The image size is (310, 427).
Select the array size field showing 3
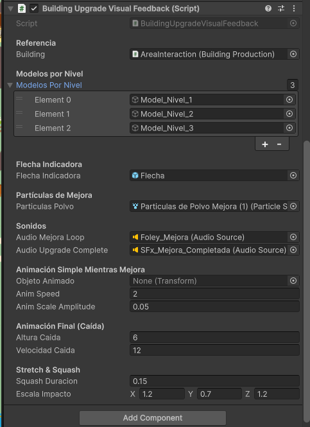292,85
